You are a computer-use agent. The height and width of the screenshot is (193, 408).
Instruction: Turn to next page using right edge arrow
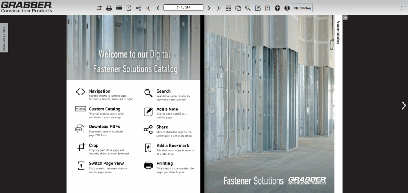404,105
